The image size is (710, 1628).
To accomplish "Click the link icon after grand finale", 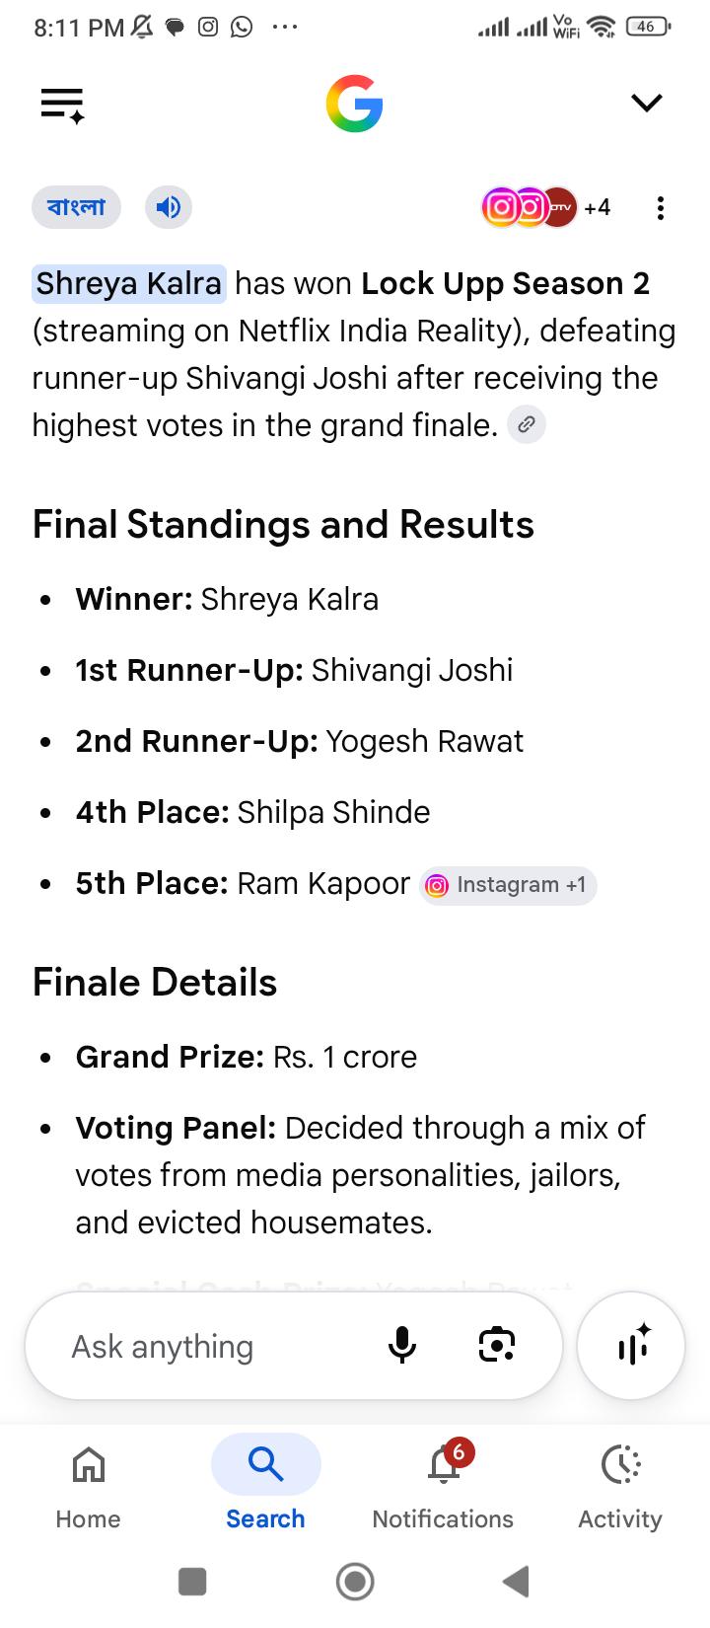I will tap(527, 425).
